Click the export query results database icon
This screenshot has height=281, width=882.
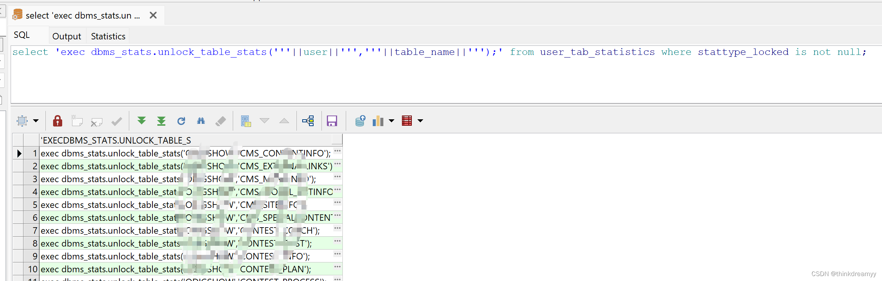(360, 121)
